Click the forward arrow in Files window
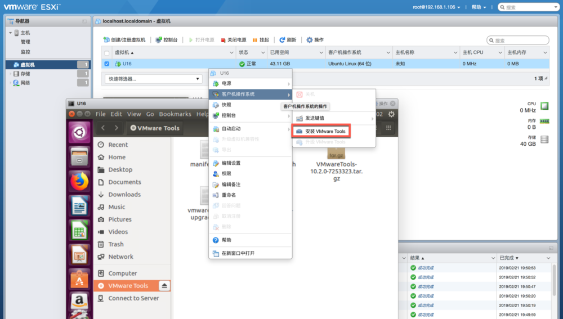The image size is (563, 319). (x=117, y=128)
